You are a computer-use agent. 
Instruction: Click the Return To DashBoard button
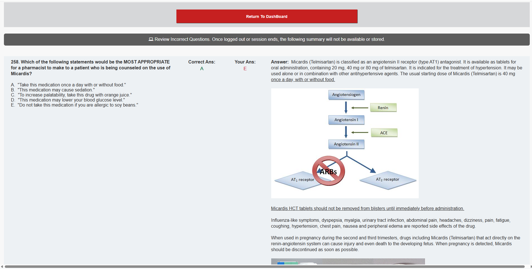coord(267,16)
